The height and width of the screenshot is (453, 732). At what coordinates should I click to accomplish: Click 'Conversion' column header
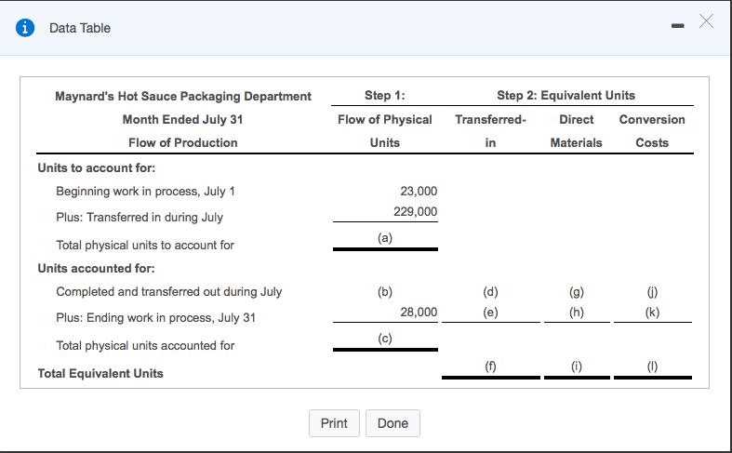point(652,120)
